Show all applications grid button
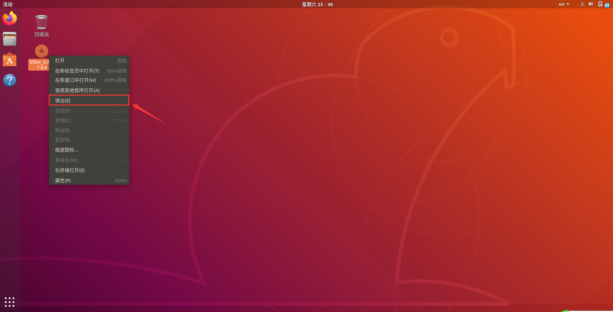 click(x=10, y=302)
